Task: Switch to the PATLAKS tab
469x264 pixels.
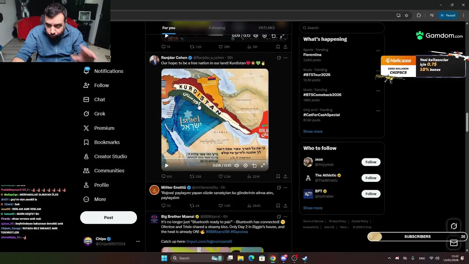Action: pos(267,28)
